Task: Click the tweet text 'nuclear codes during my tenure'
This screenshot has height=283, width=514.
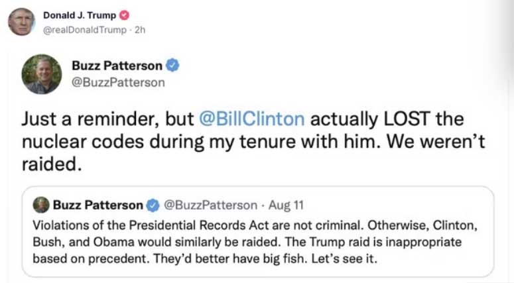Action: point(159,142)
